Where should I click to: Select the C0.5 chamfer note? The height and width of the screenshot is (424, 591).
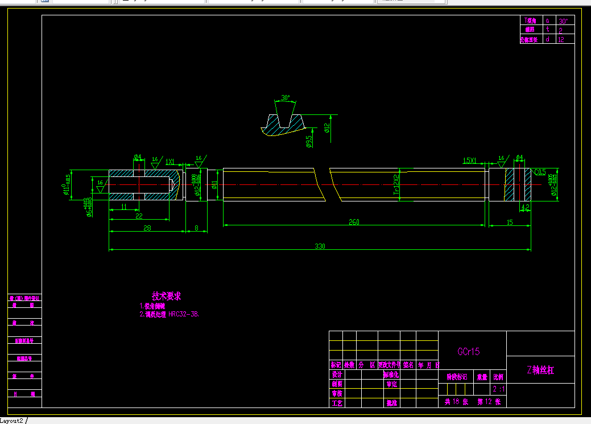click(x=540, y=172)
